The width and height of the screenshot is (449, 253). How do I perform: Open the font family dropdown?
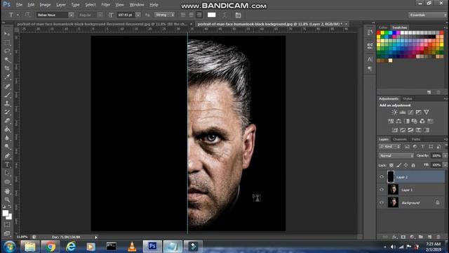[71, 15]
